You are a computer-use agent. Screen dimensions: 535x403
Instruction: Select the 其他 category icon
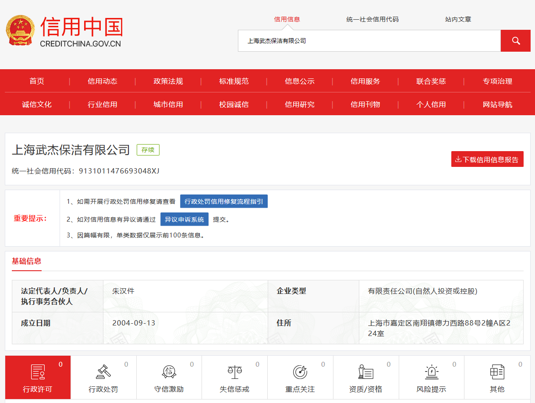point(497,372)
